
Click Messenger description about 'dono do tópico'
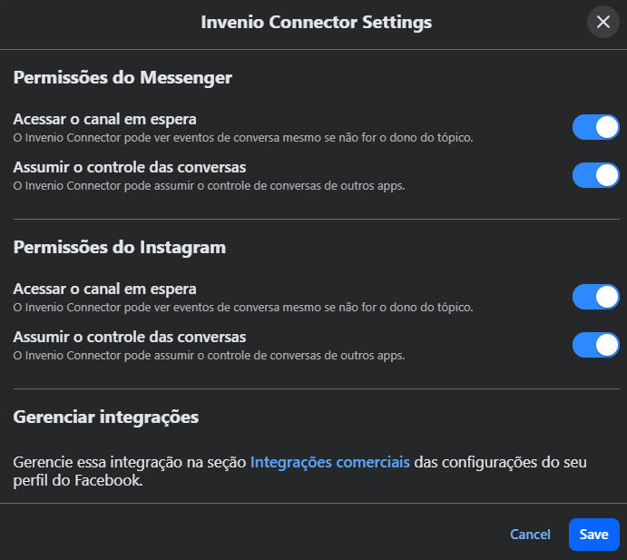tap(243, 138)
